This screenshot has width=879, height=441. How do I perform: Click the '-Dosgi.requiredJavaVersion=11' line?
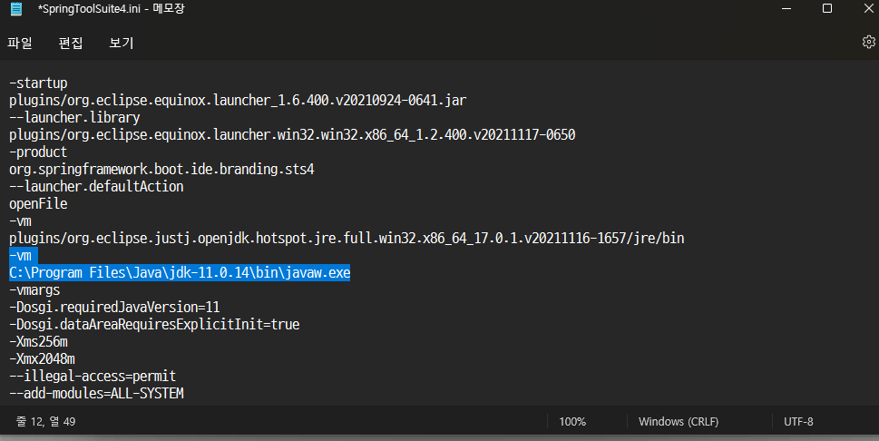[x=114, y=308]
